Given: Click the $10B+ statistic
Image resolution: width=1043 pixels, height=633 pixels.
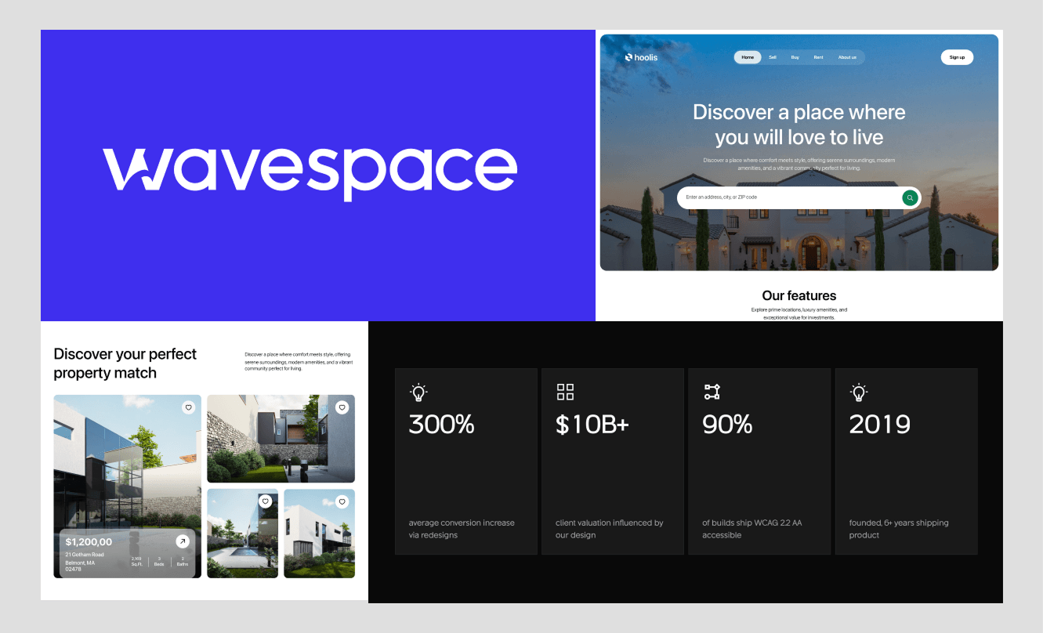Looking at the screenshot, I should click(592, 425).
